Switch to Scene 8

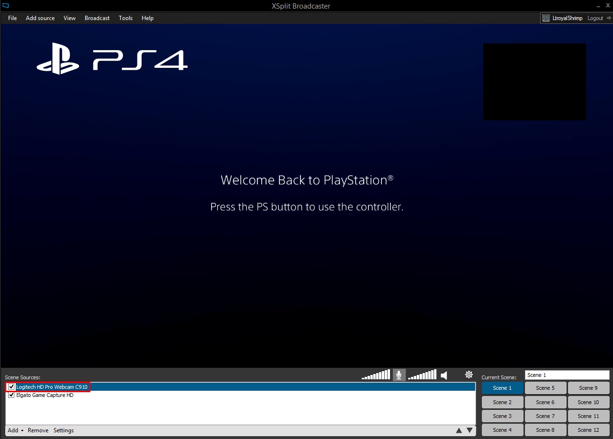tap(546, 430)
